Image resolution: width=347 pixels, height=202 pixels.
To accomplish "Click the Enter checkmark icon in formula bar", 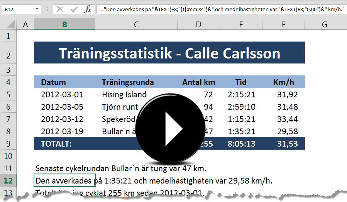I will [x=74, y=9].
